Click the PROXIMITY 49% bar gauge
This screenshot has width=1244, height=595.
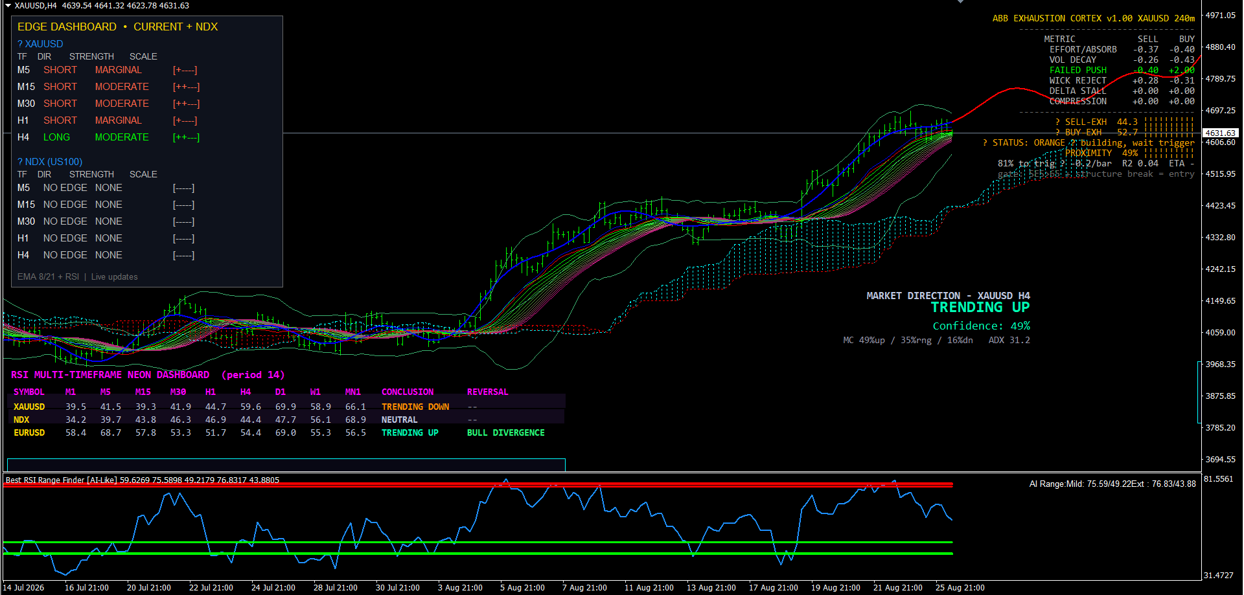tap(1169, 153)
